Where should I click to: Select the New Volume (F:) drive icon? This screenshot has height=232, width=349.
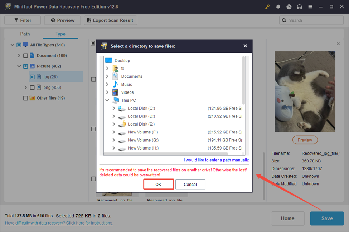[122, 132]
